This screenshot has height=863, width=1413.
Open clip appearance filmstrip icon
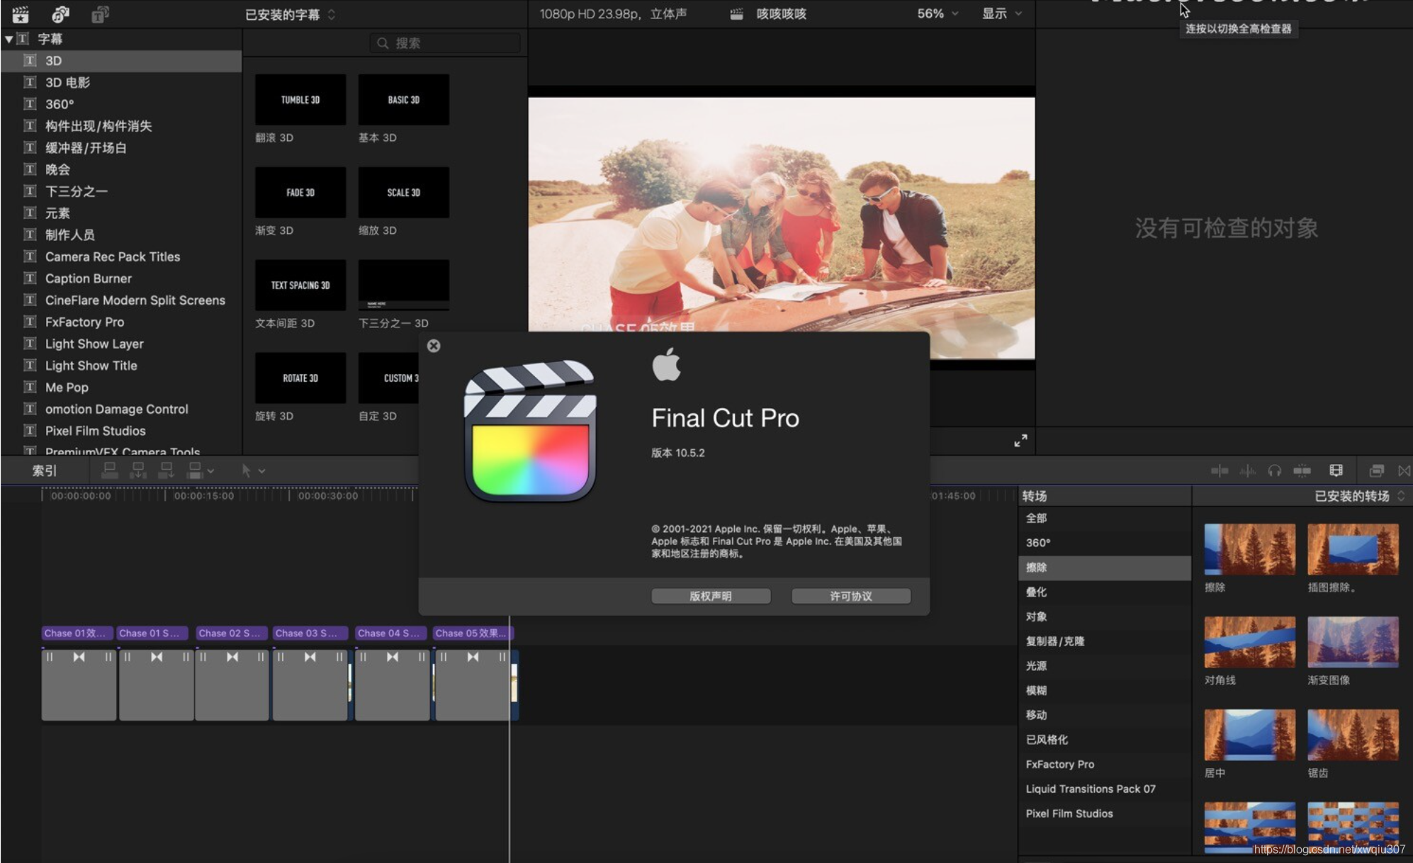[1336, 470]
